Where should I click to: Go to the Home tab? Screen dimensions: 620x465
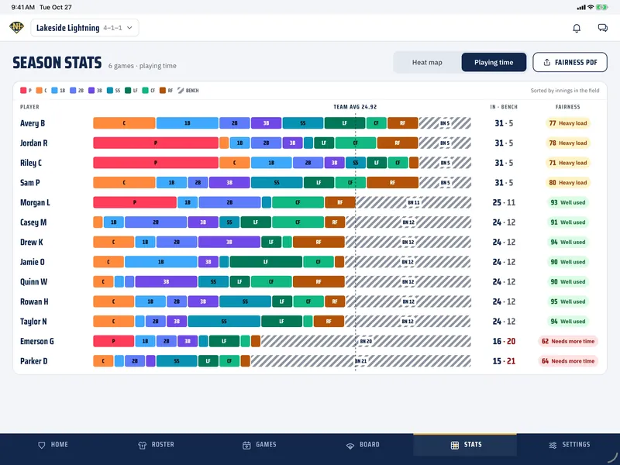click(53, 445)
